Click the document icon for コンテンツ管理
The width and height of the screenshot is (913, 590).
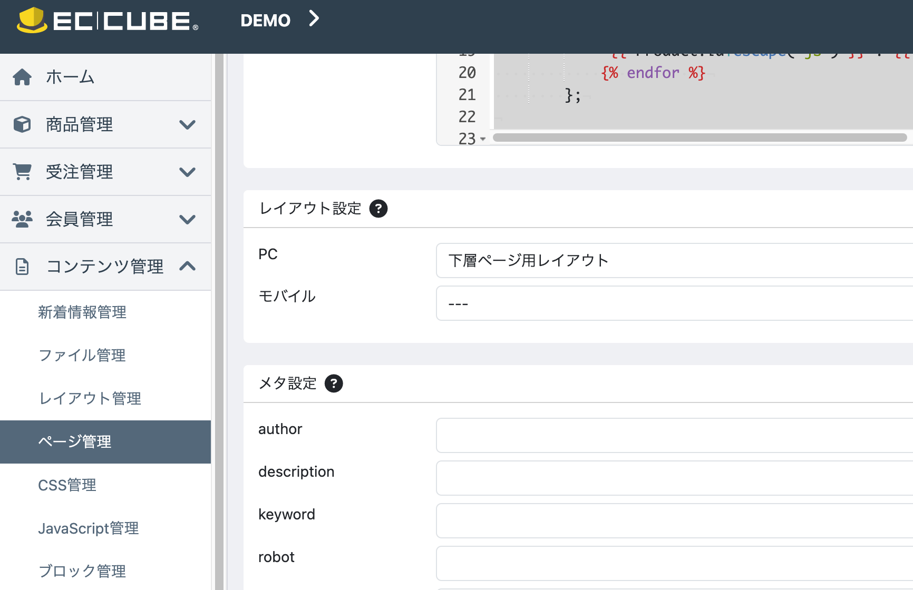[22, 267]
